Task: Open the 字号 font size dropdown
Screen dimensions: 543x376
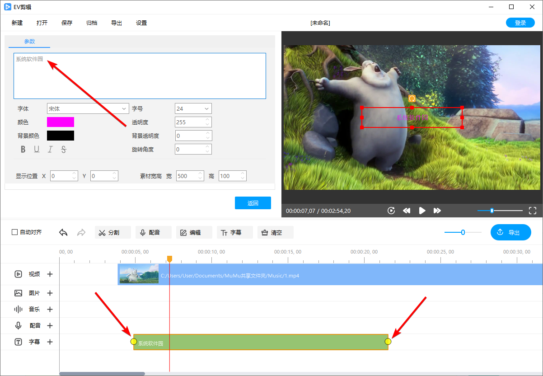Action: [193, 108]
